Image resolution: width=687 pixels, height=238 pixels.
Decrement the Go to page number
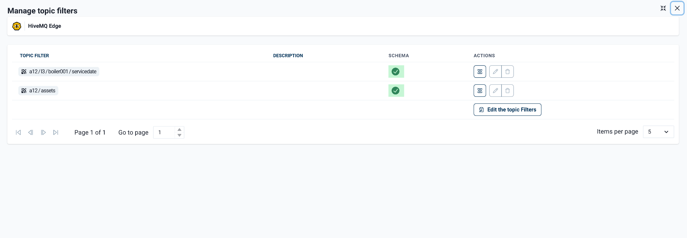(179, 135)
